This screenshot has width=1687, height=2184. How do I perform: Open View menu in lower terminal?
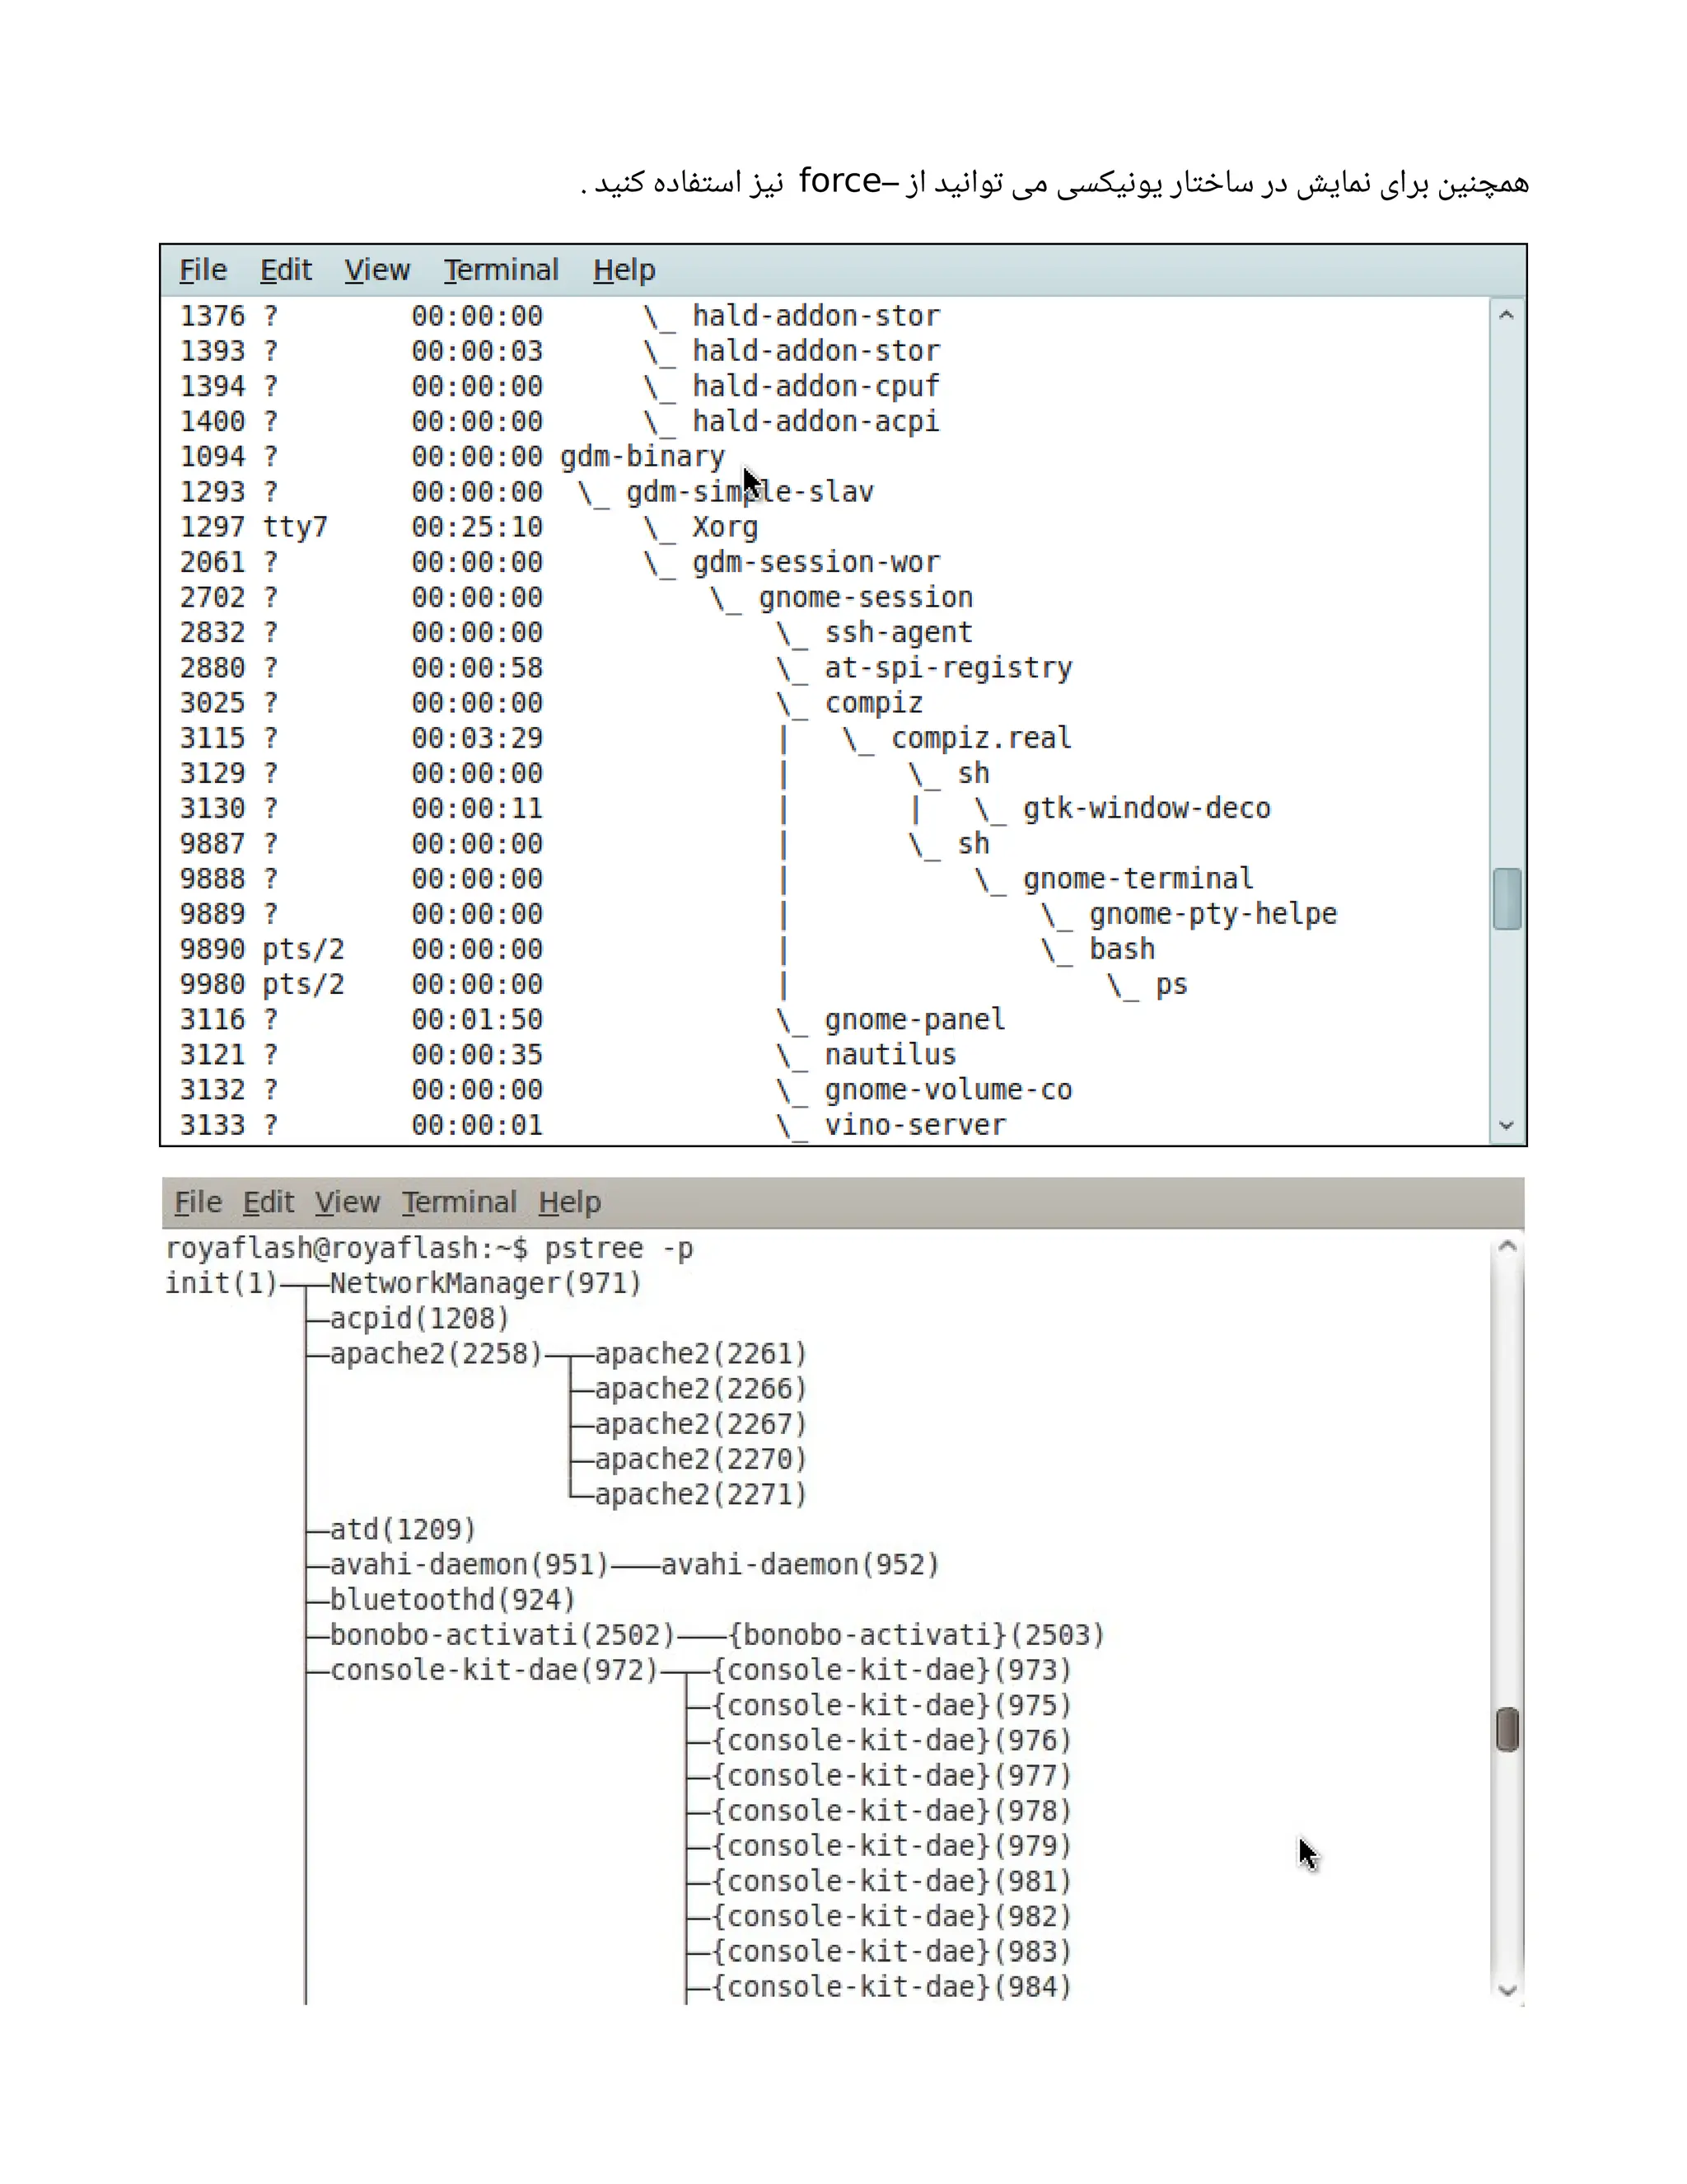(x=347, y=1202)
